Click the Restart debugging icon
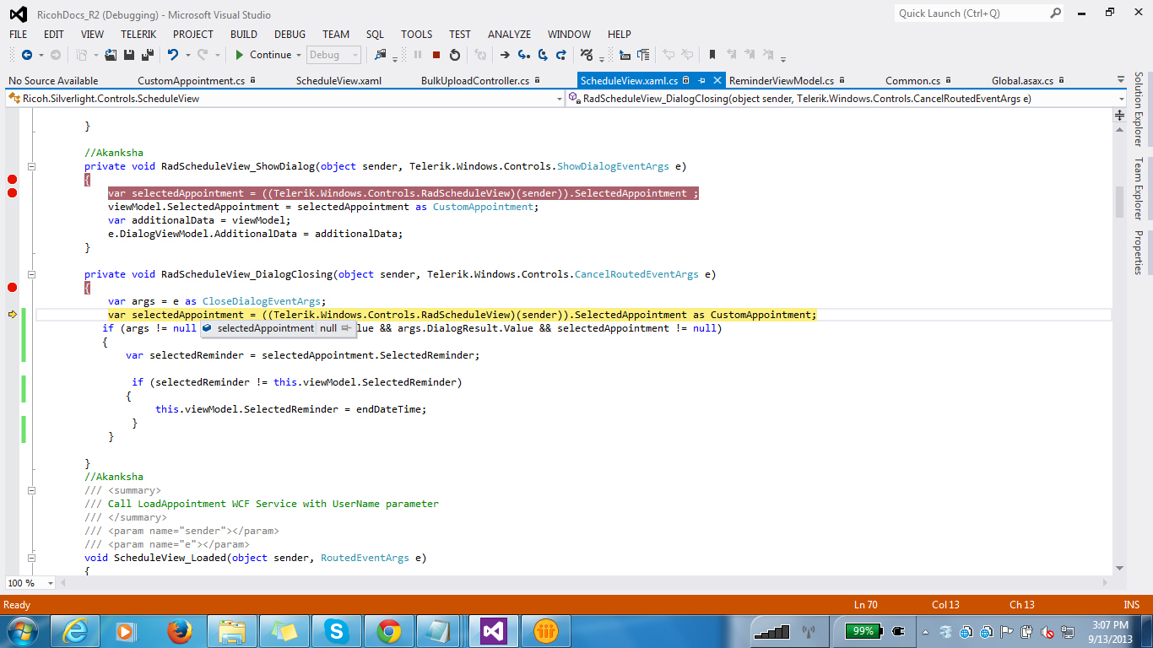Screen dimensions: 1153x648 click(x=455, y=55)
